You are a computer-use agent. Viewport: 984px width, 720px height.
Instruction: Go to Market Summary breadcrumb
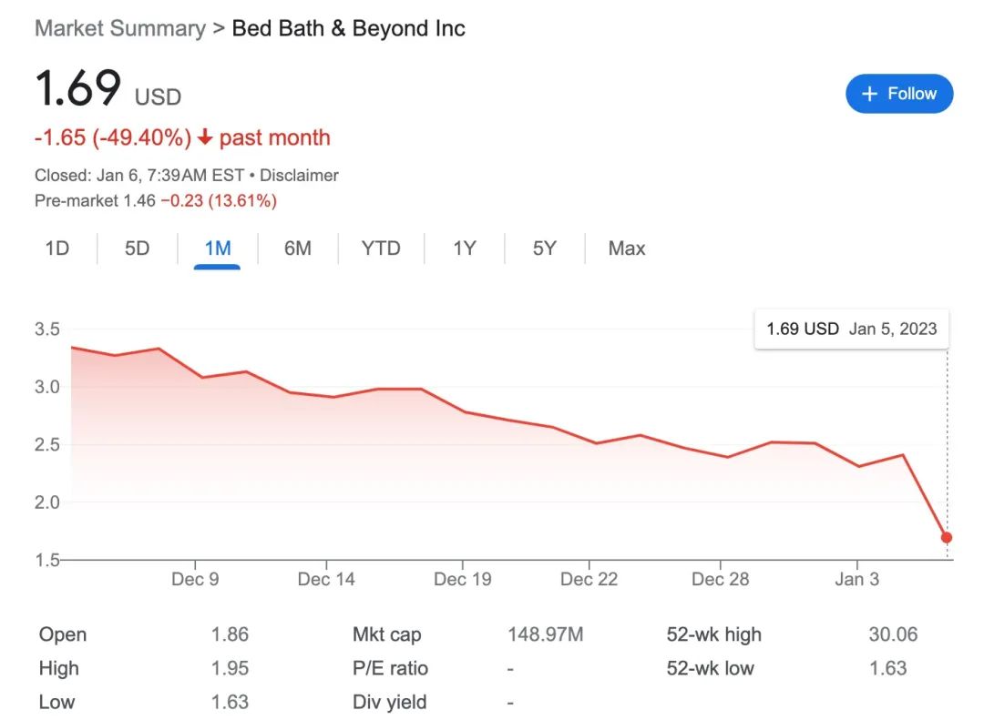tap(120, 28)
